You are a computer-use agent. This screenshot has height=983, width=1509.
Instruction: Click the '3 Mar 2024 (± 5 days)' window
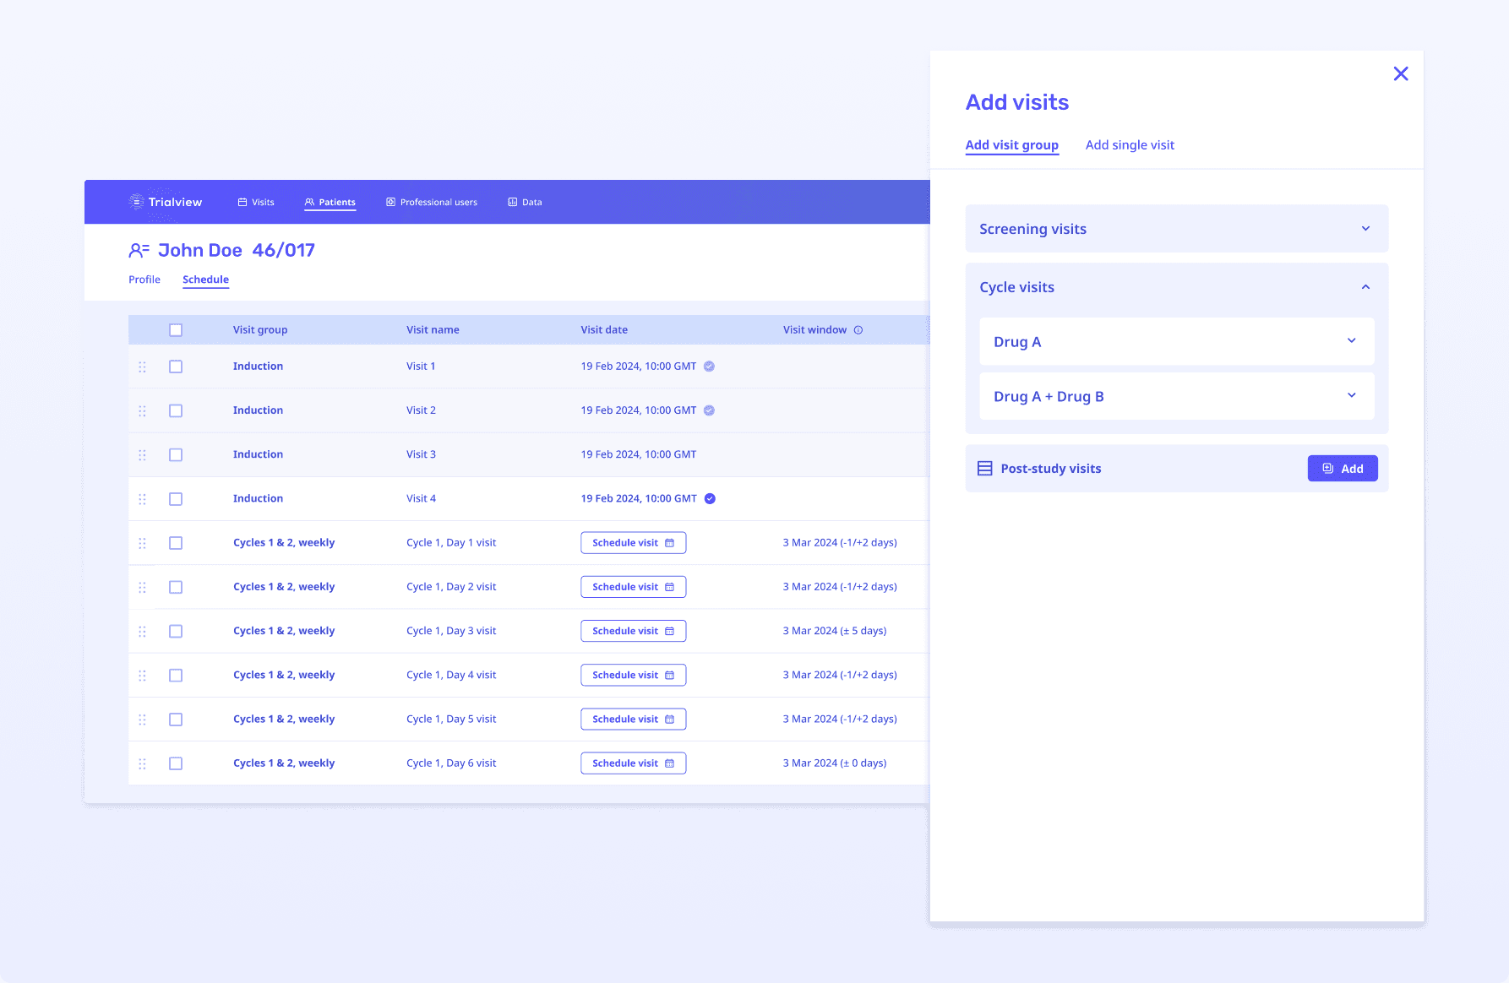coord(835,631)
